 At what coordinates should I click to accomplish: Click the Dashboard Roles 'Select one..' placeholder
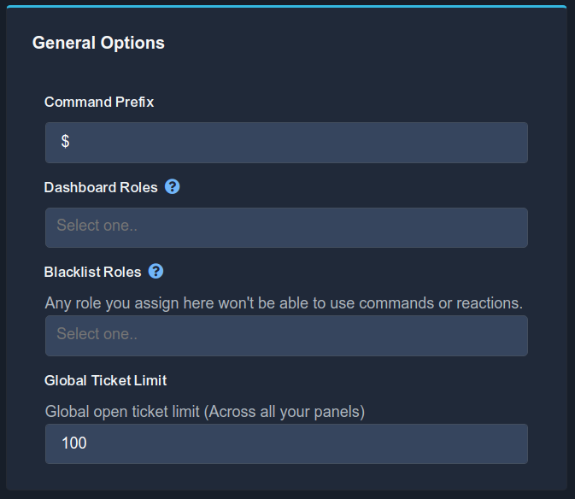(97, 226)
